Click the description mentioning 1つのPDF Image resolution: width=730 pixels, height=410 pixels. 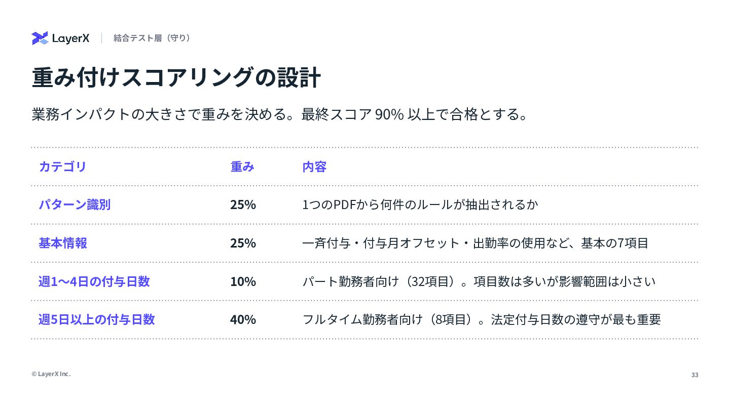[420, 204]
